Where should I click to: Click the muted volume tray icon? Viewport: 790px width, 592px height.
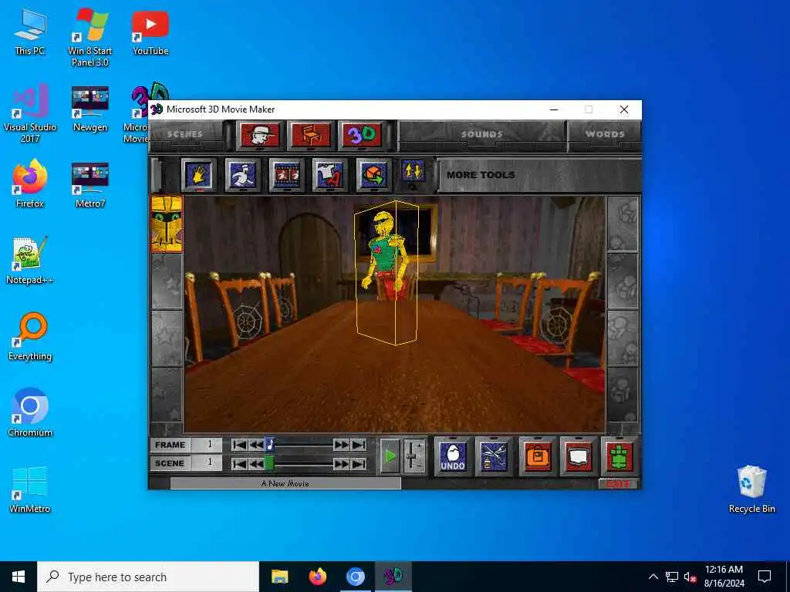(x=690, y=577)
